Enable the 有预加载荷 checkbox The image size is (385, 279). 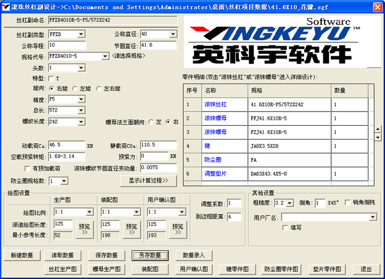[x=28, y=169]
